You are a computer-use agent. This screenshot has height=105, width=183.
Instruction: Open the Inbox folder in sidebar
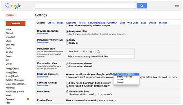point(8,29)
